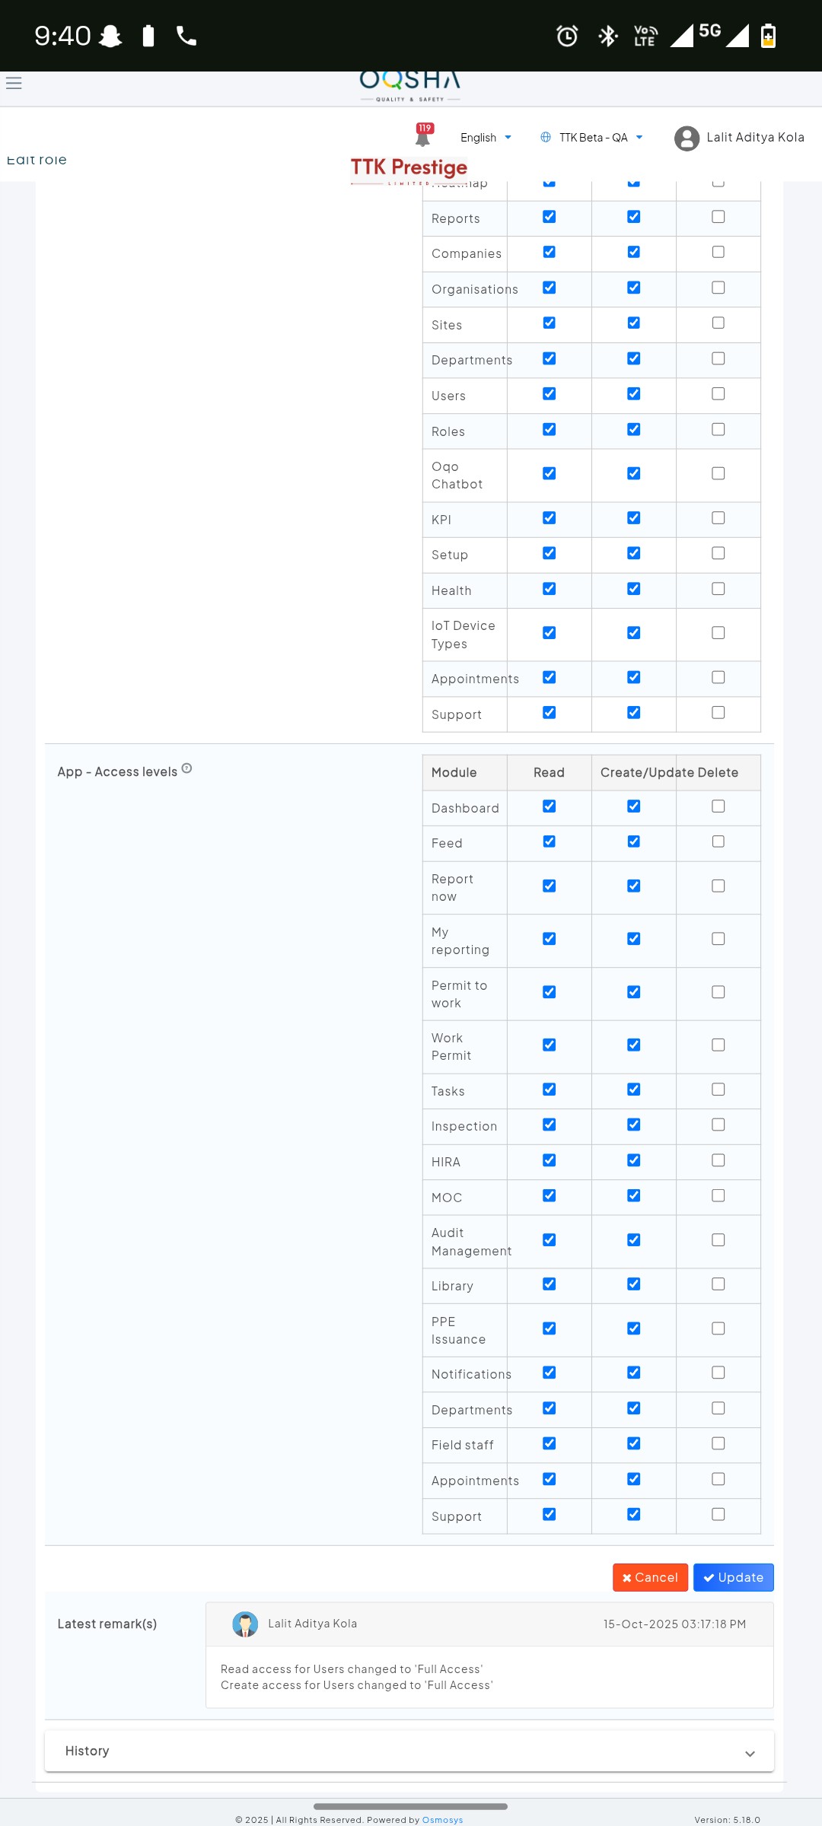Click the App - Access levels info icon

tap(187, 768)
